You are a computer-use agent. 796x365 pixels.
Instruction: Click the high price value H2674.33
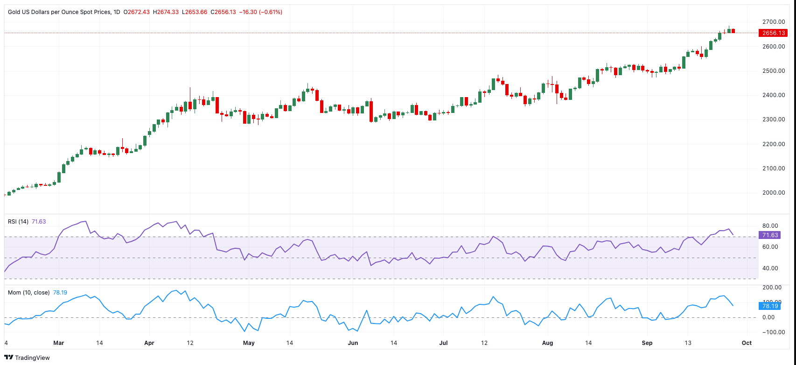tap(166, 12)
